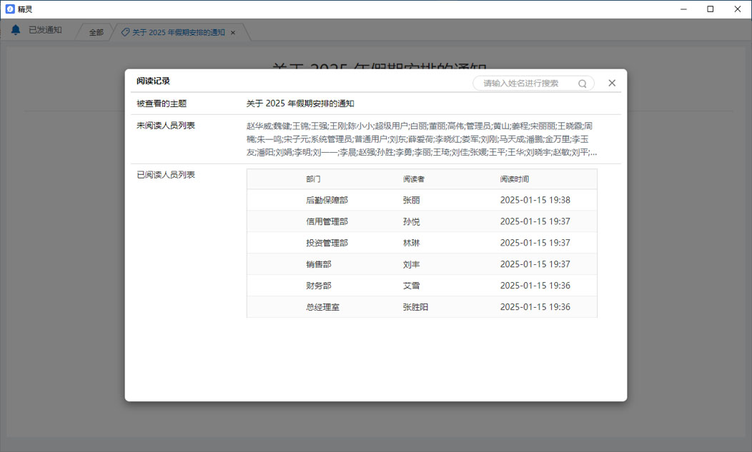Select reader 孙悦 from 信用管理部

coord(411,222)
